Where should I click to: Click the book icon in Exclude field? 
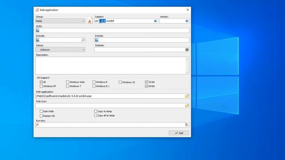pyautogui.click(x=38, y=40)
